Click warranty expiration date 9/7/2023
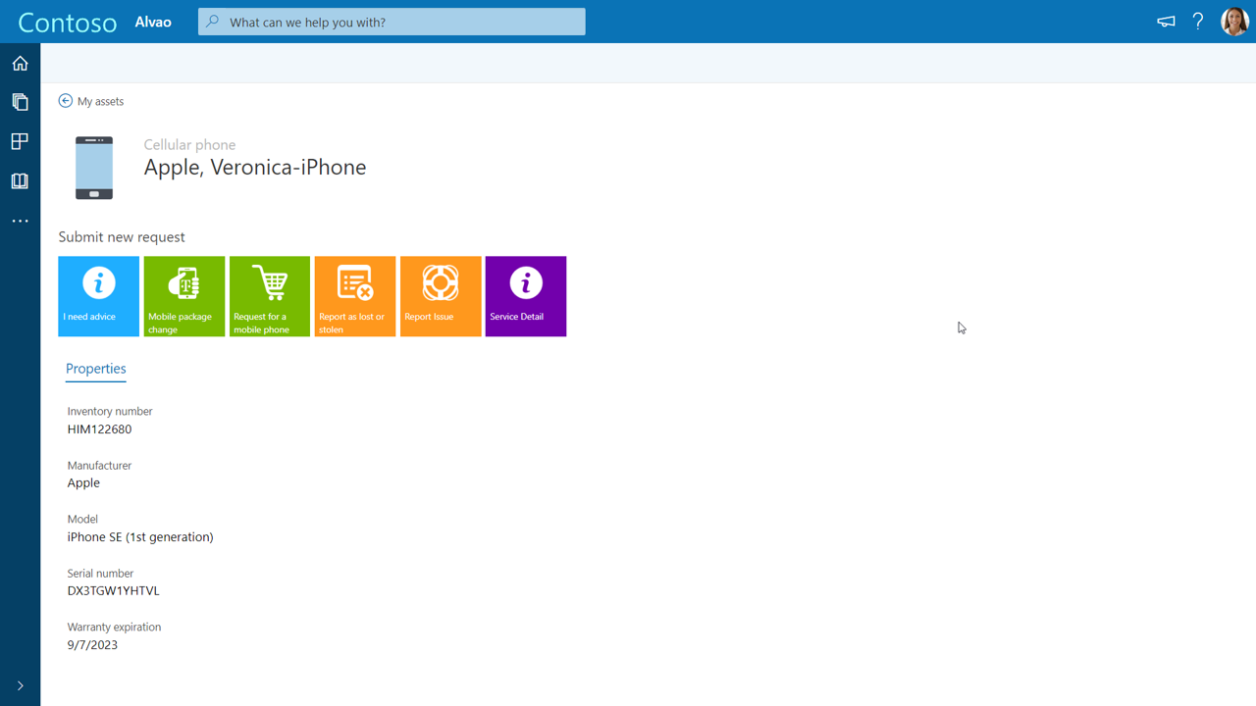 tap(92, 645)
